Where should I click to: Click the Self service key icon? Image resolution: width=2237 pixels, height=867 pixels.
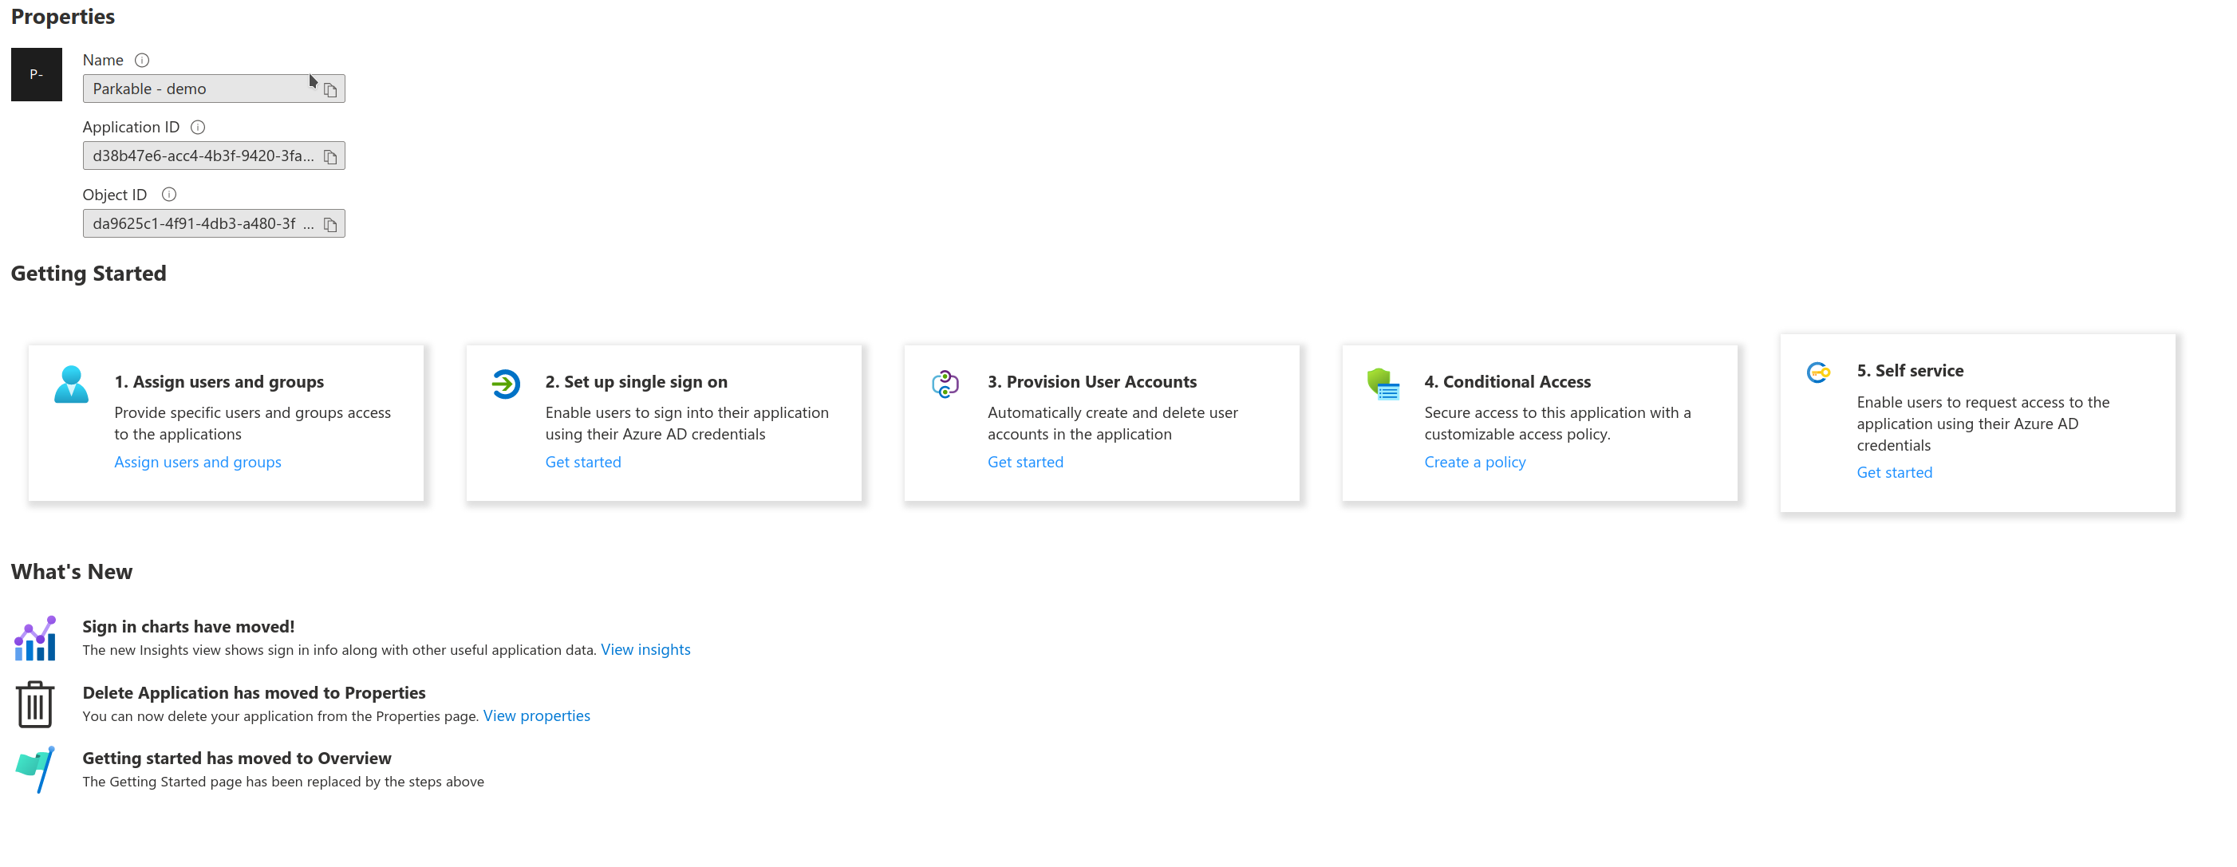pyautogui.click(x=1819, y=372)
